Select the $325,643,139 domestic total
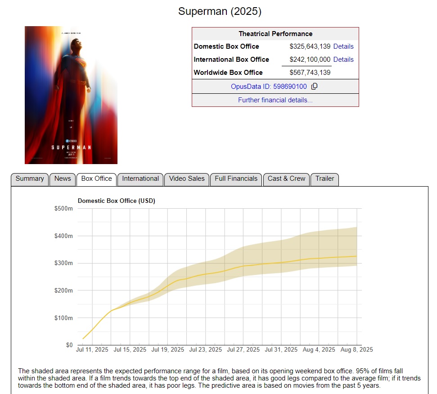 (x=310, y=46)
